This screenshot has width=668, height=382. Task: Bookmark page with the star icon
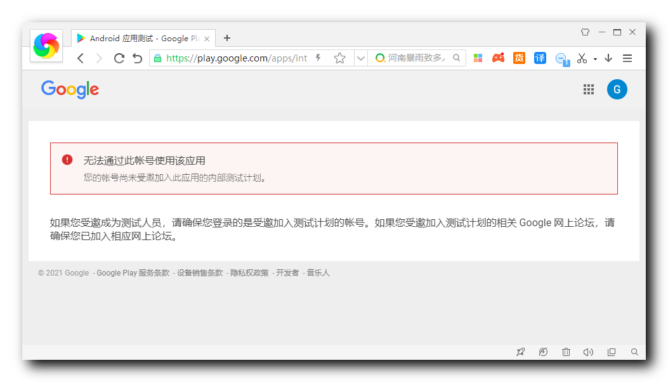point(339,58)
